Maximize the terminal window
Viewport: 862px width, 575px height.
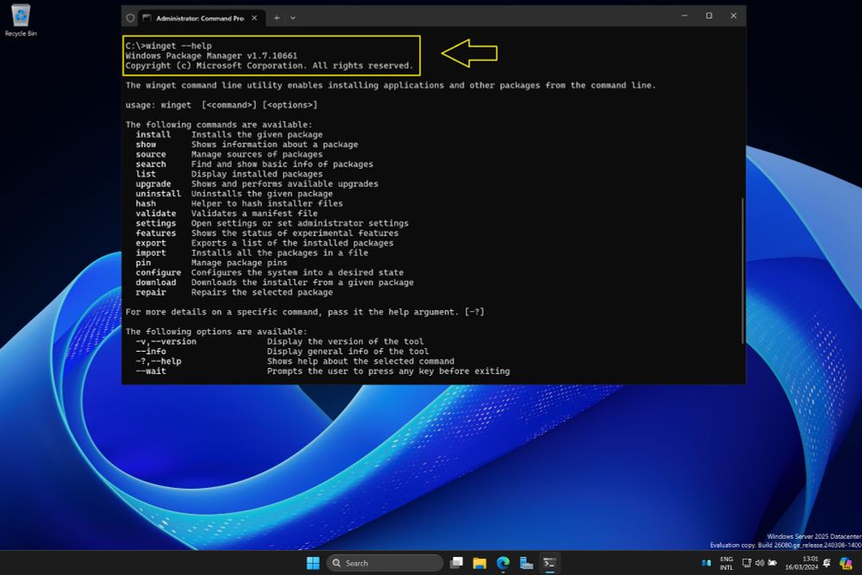click(x=709, y=16)
